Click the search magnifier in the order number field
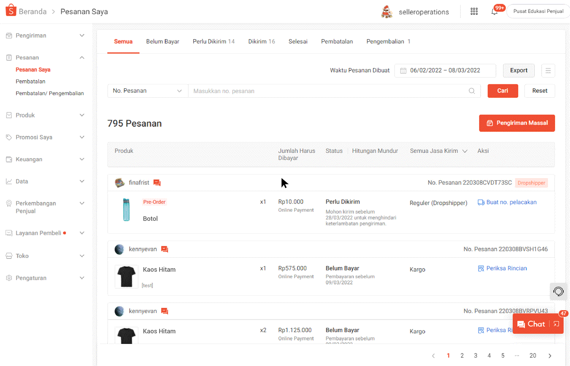Image resolution: width=570 pixels, height=366 pixels. [x=472, y=91]
